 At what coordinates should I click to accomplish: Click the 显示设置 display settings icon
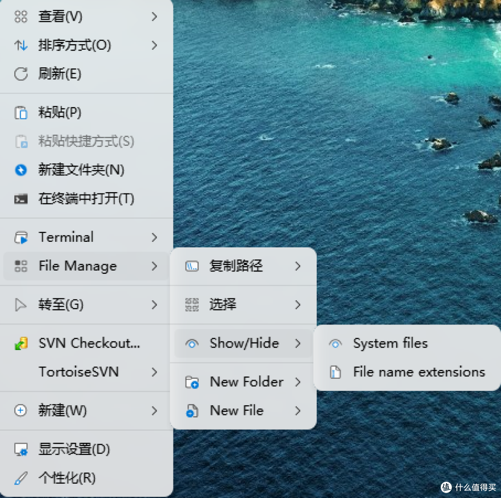click(x=20, y=449)
